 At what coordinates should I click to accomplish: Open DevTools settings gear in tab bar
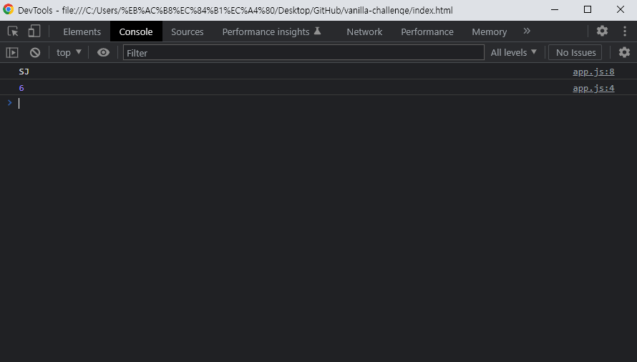pos(602,31)
